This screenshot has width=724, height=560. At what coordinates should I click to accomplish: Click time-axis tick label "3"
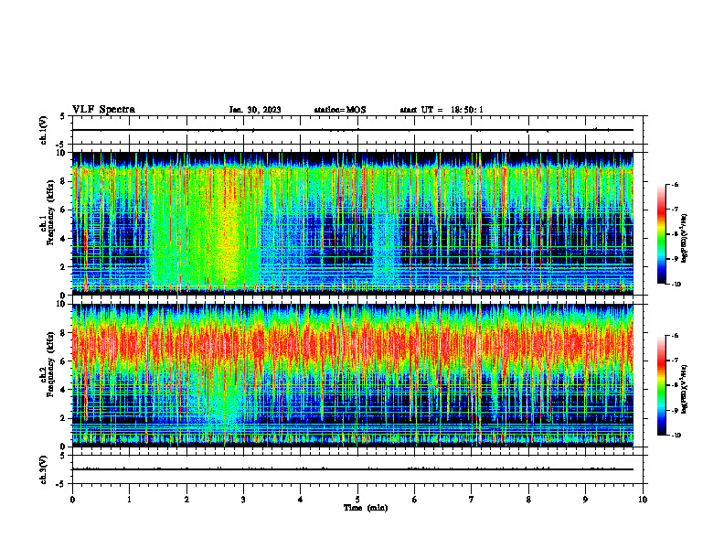pyautogui.click(x=243, y=500)
